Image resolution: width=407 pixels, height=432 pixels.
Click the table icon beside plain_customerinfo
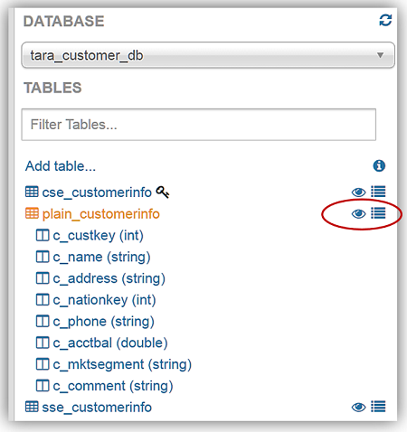pos(32,213)
